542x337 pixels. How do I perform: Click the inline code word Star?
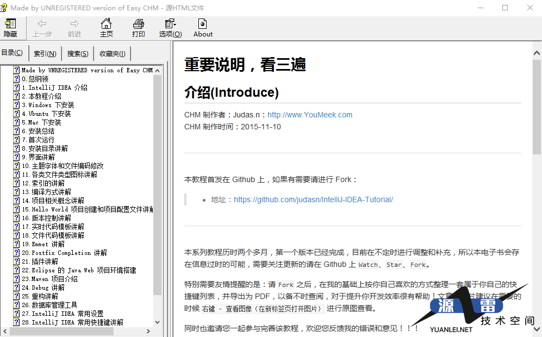(x=394, y=265)
